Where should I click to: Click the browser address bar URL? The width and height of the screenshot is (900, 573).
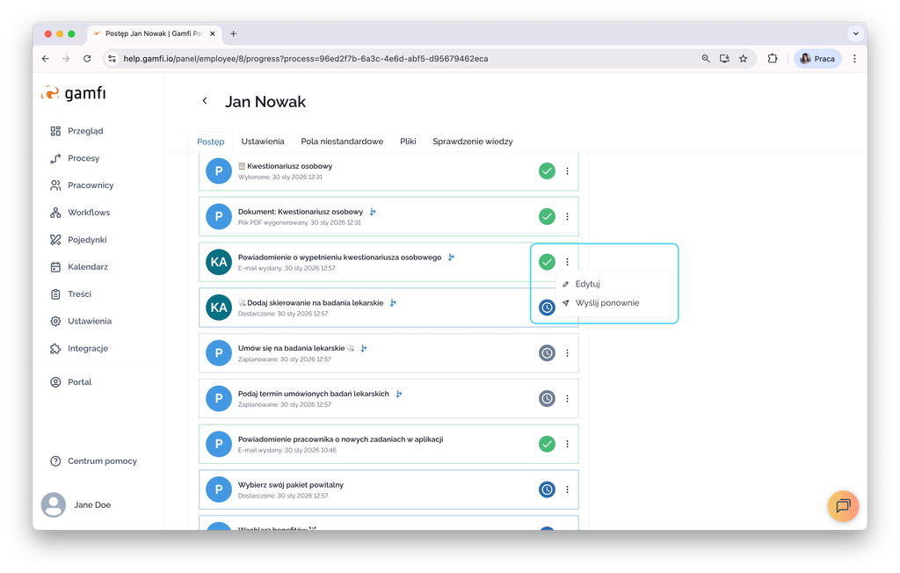[305, 59]
